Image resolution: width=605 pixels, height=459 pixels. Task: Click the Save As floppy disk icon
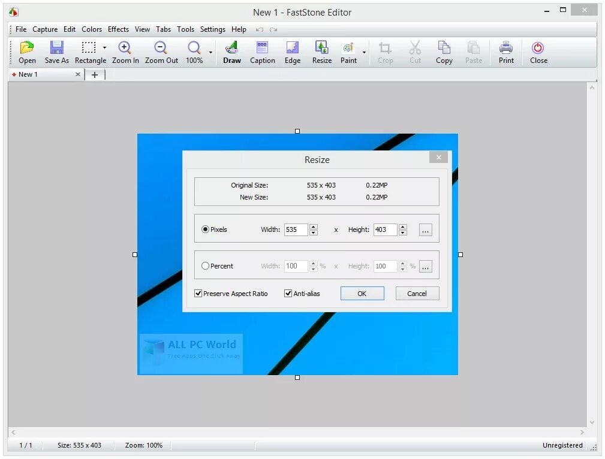[57, 47]
